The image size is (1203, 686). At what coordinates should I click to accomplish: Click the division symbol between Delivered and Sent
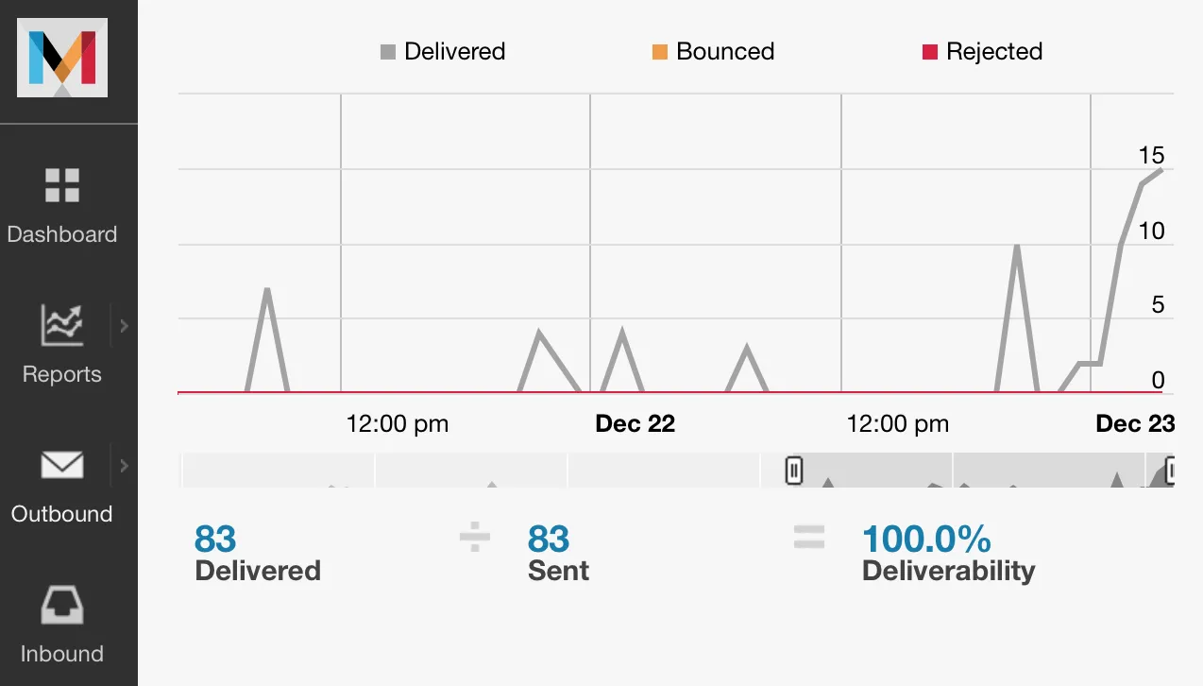click(x=473, y=538)
